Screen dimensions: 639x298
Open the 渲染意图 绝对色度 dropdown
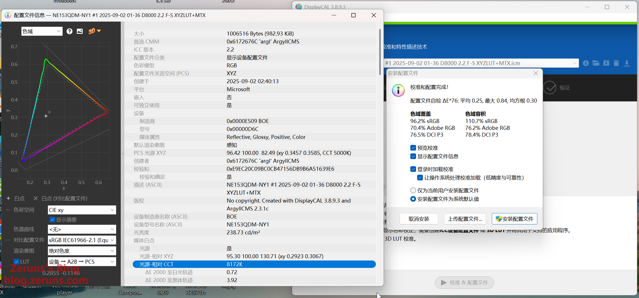click(82, 251)
